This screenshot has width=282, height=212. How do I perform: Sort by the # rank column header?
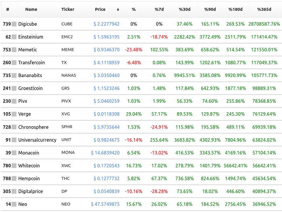click(8, 9)
